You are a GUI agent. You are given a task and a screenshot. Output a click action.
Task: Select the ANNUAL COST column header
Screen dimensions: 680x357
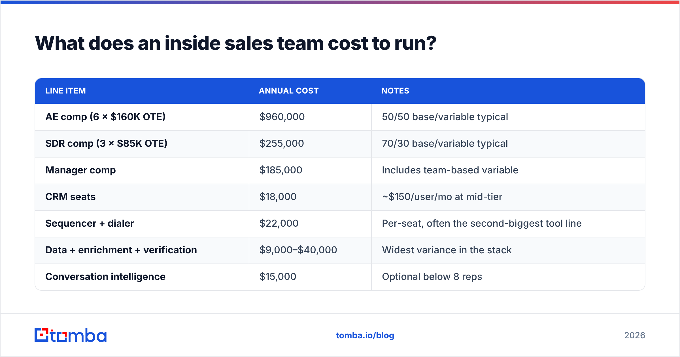(x=289, y=91)
